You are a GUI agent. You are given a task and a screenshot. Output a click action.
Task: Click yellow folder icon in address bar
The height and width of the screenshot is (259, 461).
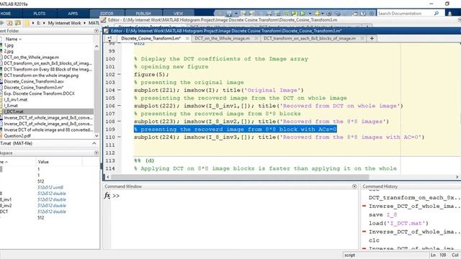(x=27, y=22)
